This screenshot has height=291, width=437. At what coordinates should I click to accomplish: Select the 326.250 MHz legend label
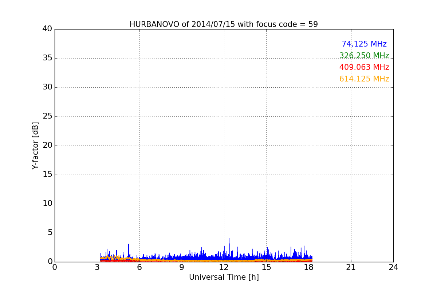pos(364,56)
